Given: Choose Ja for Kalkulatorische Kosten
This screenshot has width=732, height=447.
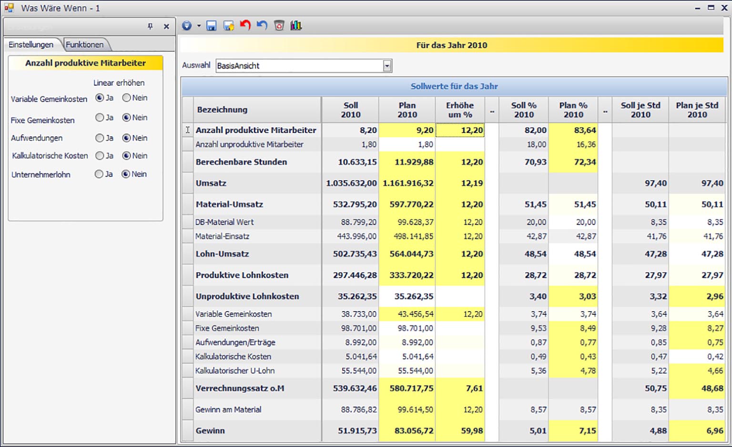Looking at the screenshot, I should click(x=99, y=155).
